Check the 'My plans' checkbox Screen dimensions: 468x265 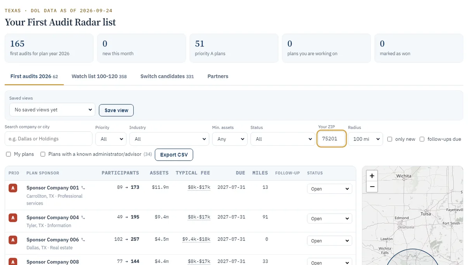(x=9, y=154)
